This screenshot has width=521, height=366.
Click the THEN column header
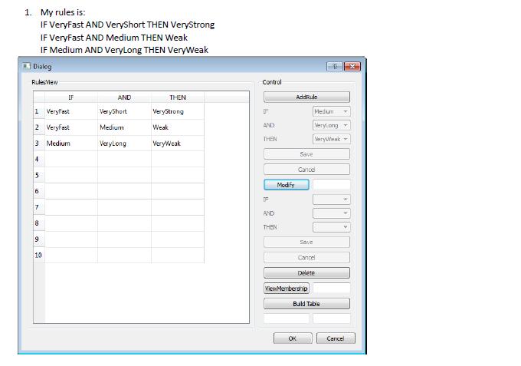click(x=177, y=97)
